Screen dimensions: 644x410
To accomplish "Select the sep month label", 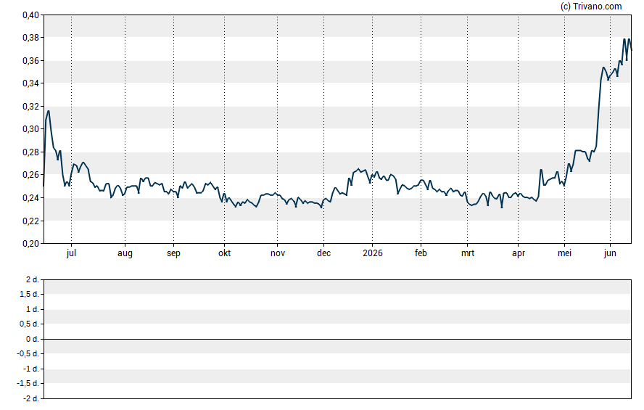I will click(x=173, y=253).
